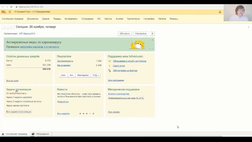Click the envelope icon for support request

tap(109, 61)
